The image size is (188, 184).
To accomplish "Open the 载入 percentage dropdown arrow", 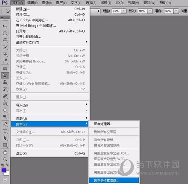I will (150, 11).
